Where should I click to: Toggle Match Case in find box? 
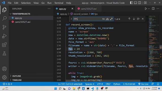(x=103, y=19)
